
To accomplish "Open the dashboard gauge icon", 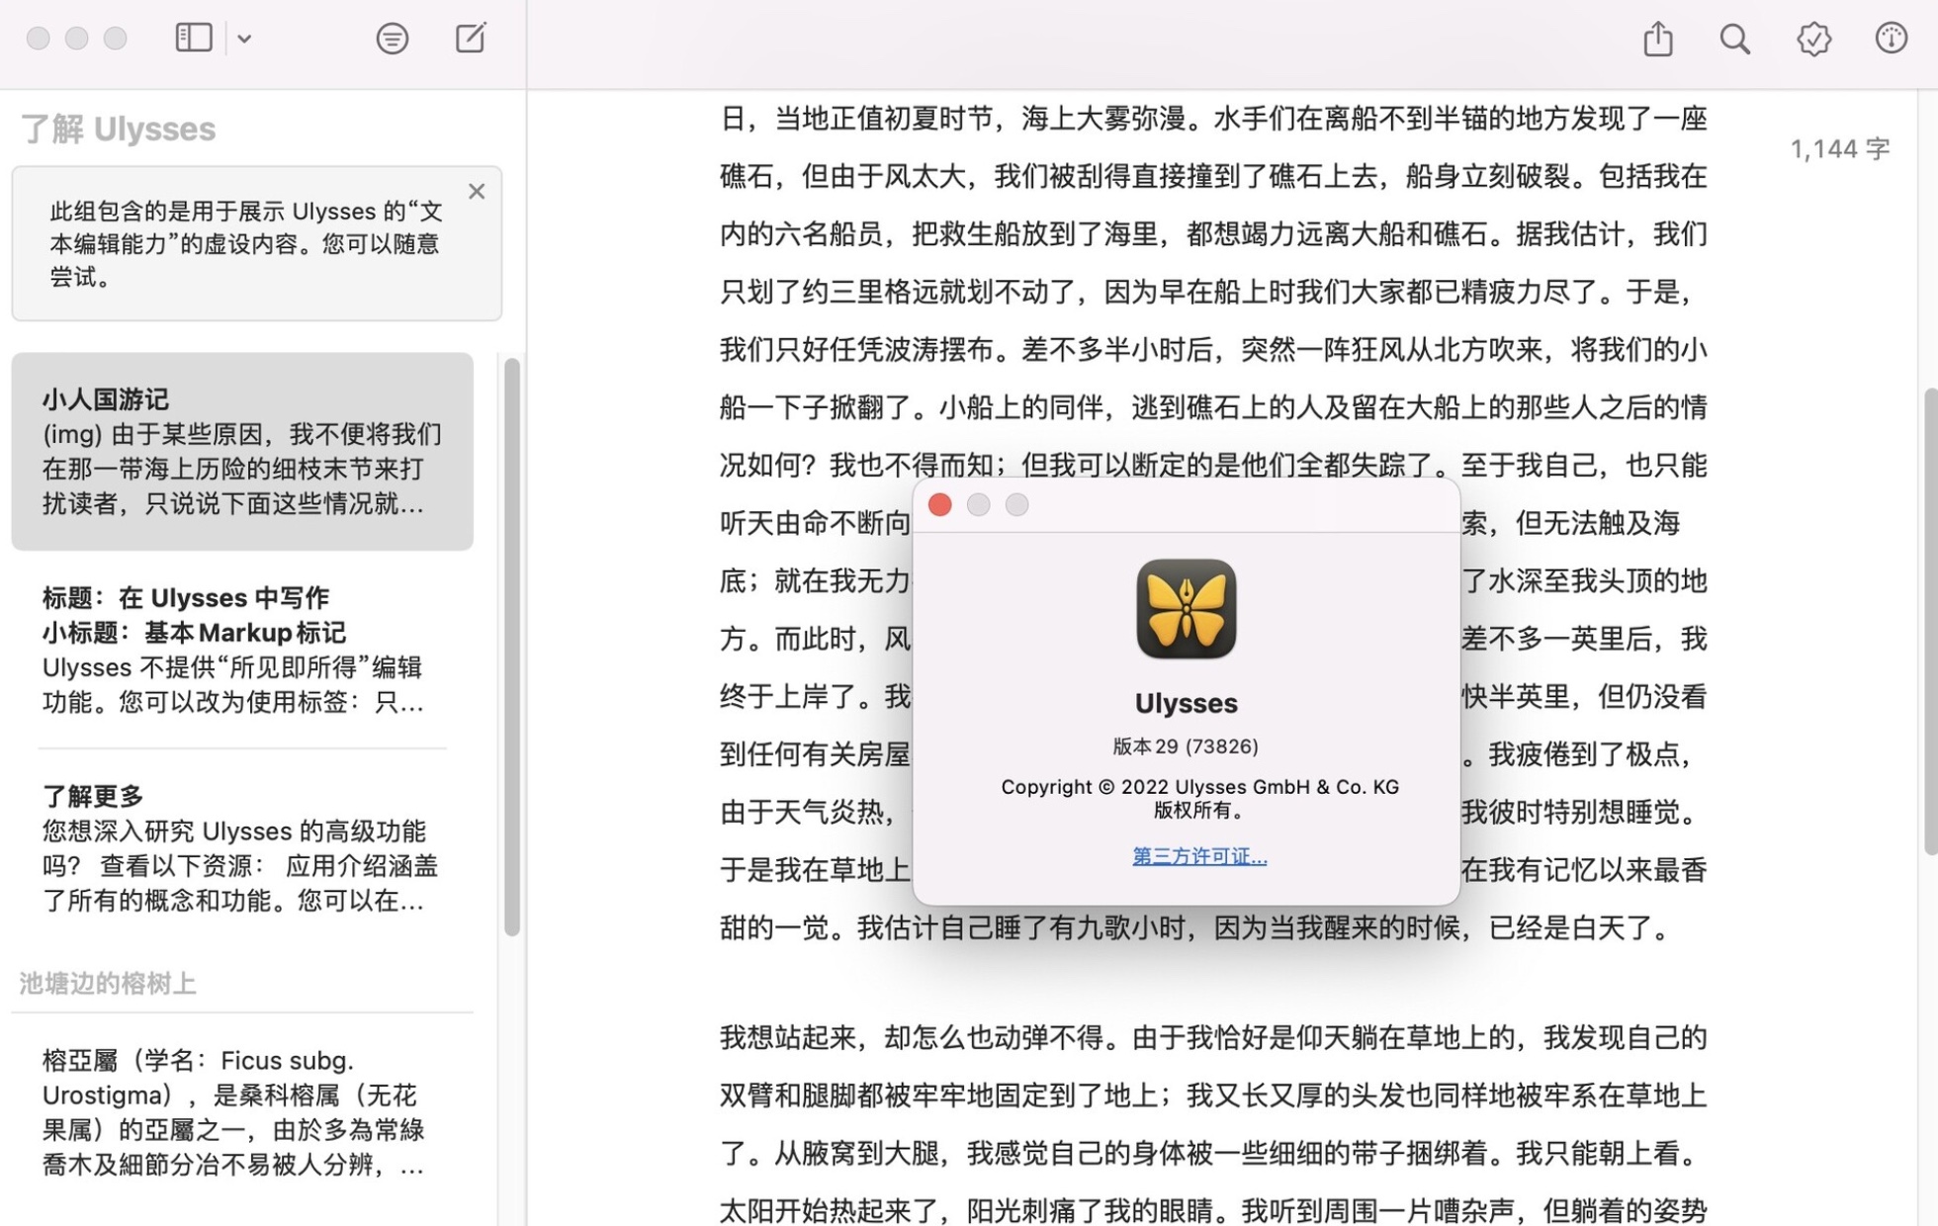I will pyautogui.click(x=1891, y=39).
